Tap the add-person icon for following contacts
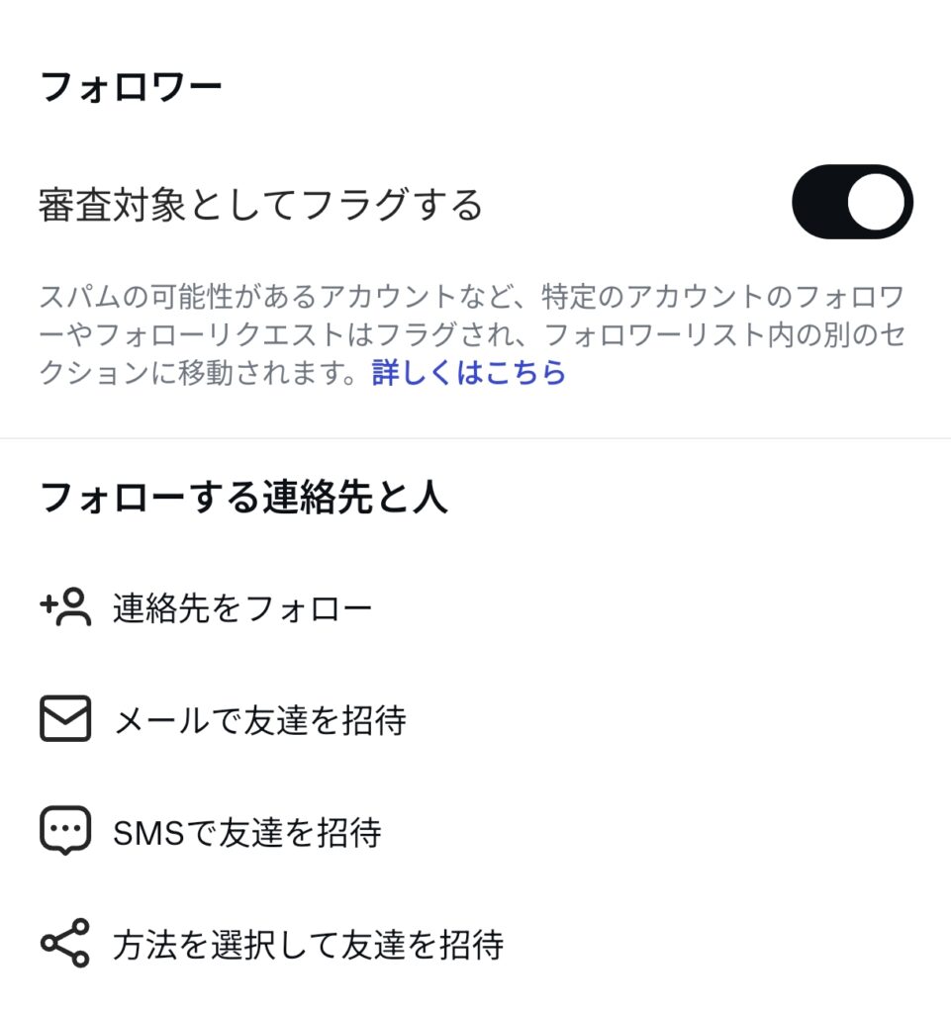Viewport: 951px width, 1013px height. (66, 607)
